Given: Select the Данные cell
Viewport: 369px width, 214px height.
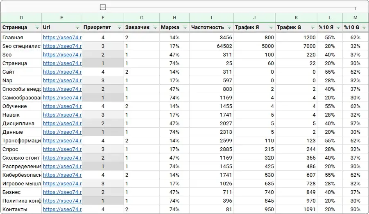Looking at the screenshot, I should point(21,132).
